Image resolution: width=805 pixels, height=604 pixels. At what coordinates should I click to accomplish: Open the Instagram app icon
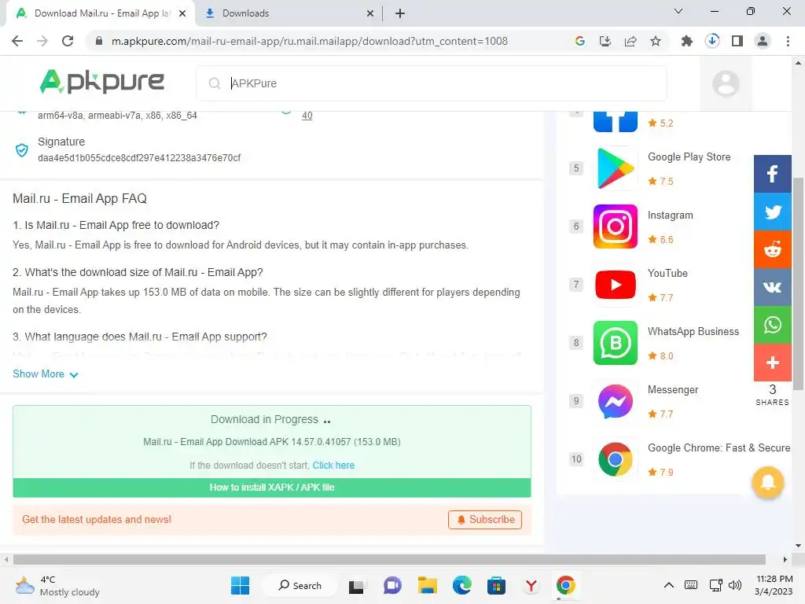[615, 226]
